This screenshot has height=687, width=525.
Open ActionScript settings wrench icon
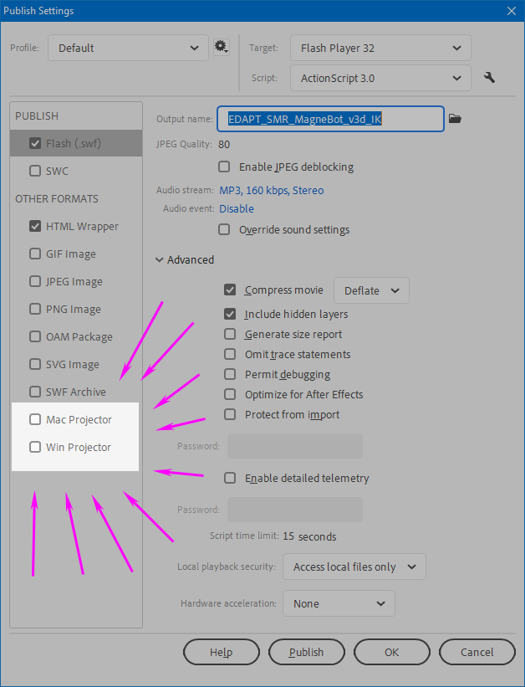489,78
